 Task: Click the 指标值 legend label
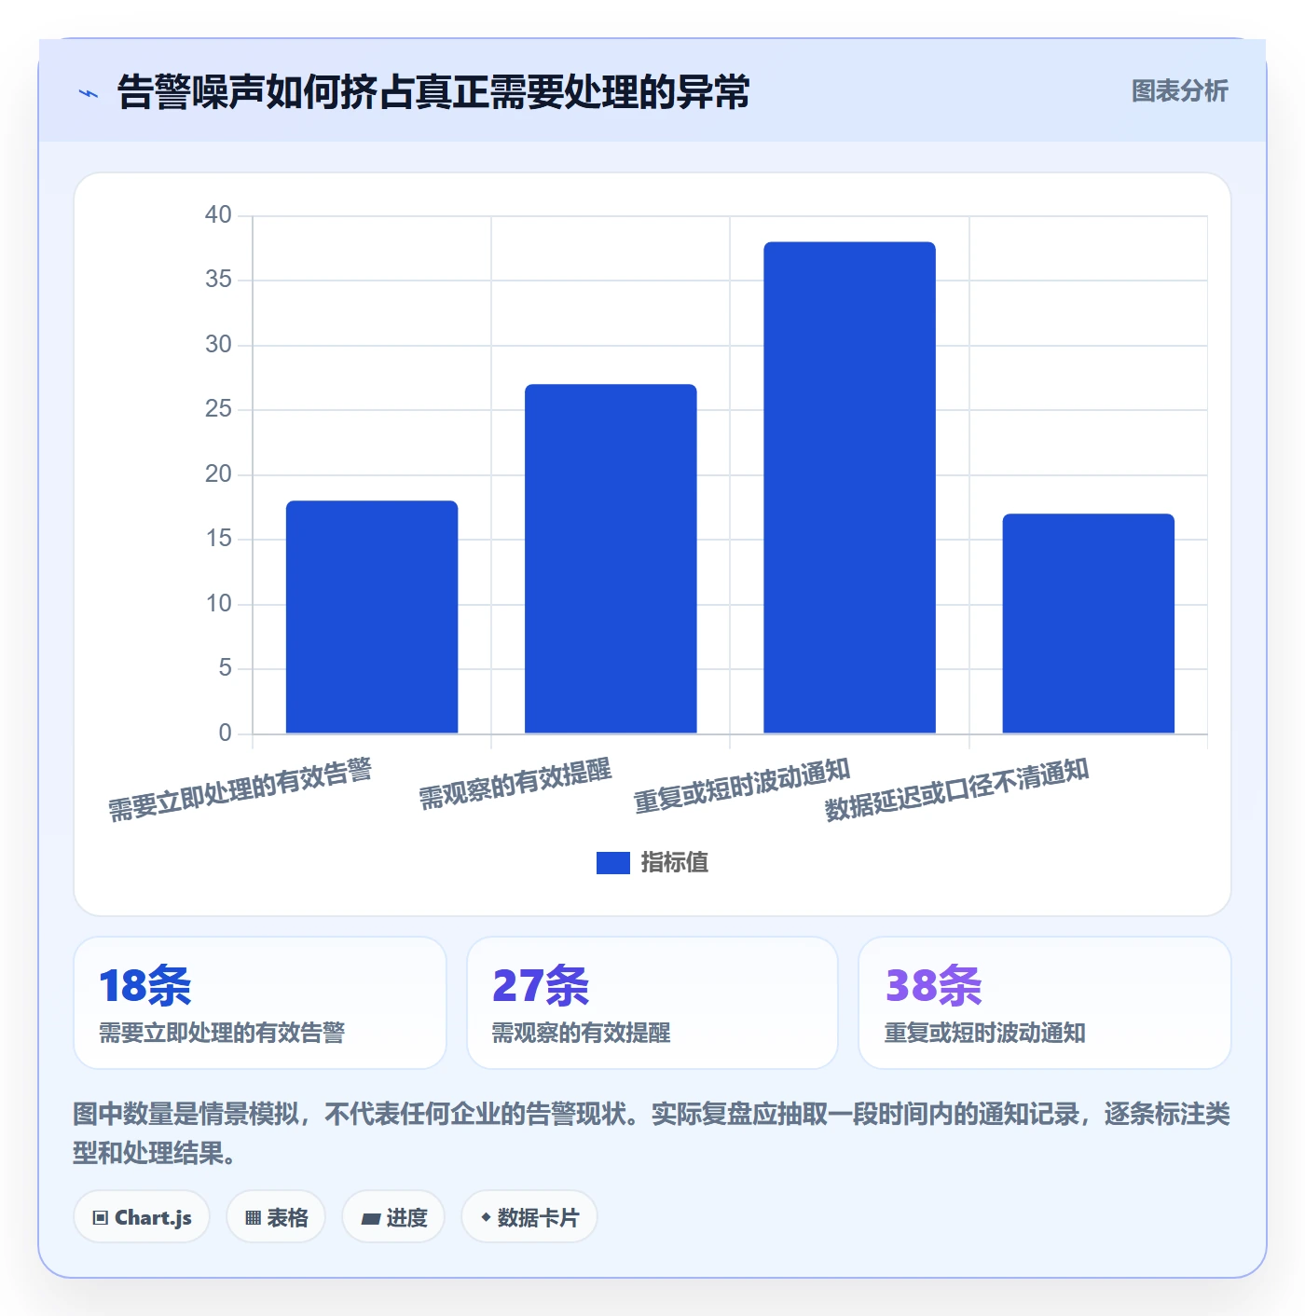click(x=675, y=863)
